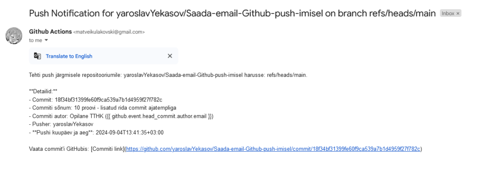The width and height of the screenshot is (477, 176).
Task: Click the "Vaata commit'i GitHubis" text
Action: coord(60,149)
